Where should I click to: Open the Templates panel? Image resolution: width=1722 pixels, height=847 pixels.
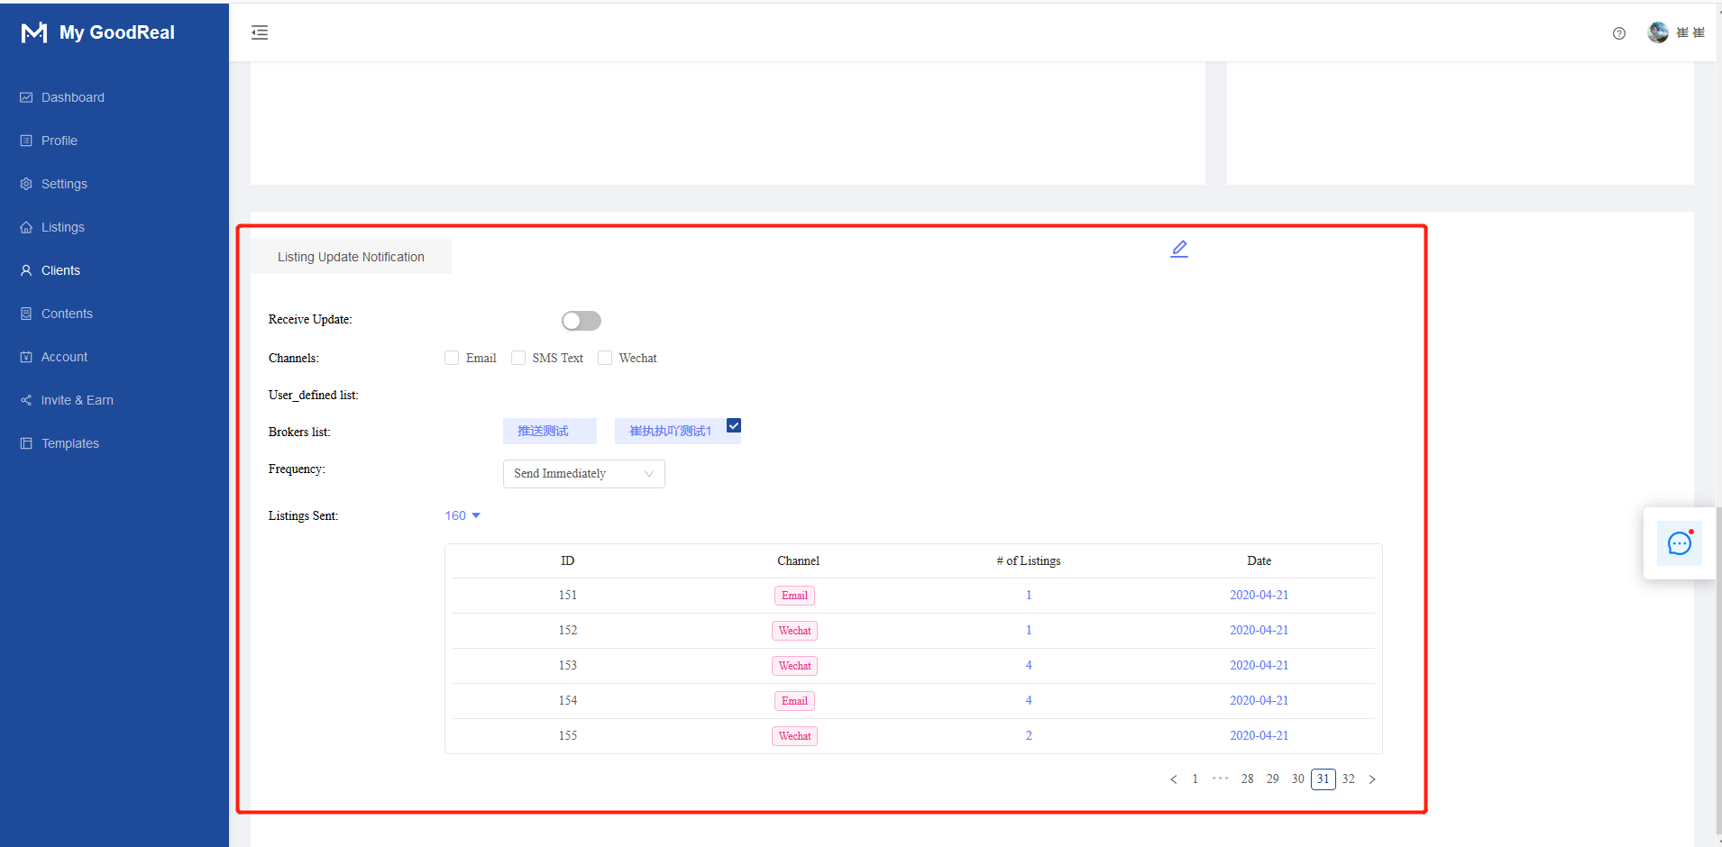(69, 442)
